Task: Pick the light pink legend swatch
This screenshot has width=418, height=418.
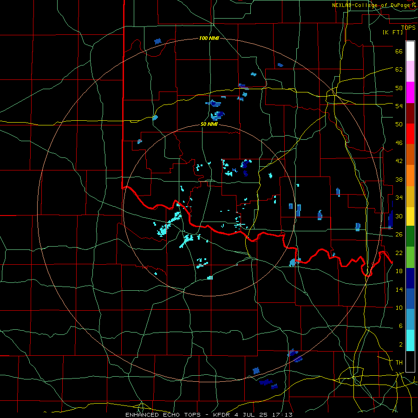Action: 410,72
